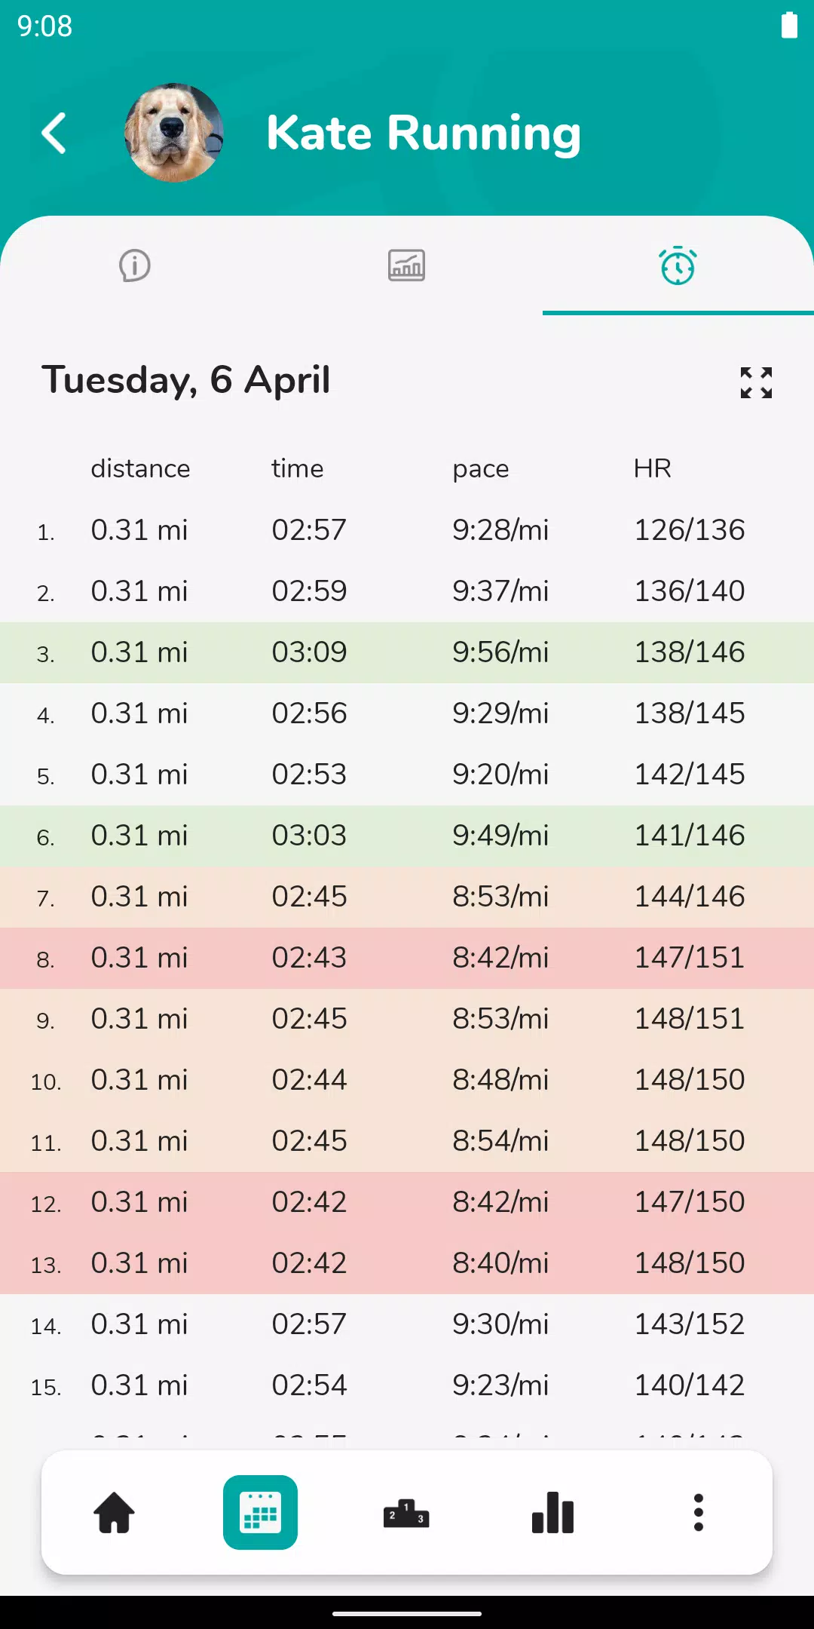Tap lap 13 row with 8:40/mi pace
Screen dimensions: 814x1629
pyautogui.click(x=407, y=1263)
